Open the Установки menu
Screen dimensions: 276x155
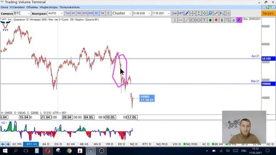[17, 7]
